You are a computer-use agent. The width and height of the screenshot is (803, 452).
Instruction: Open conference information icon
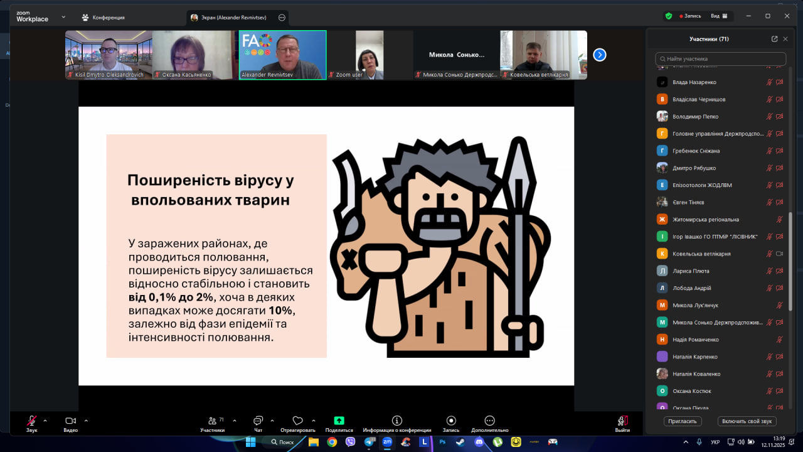click(x=396, y=421)
